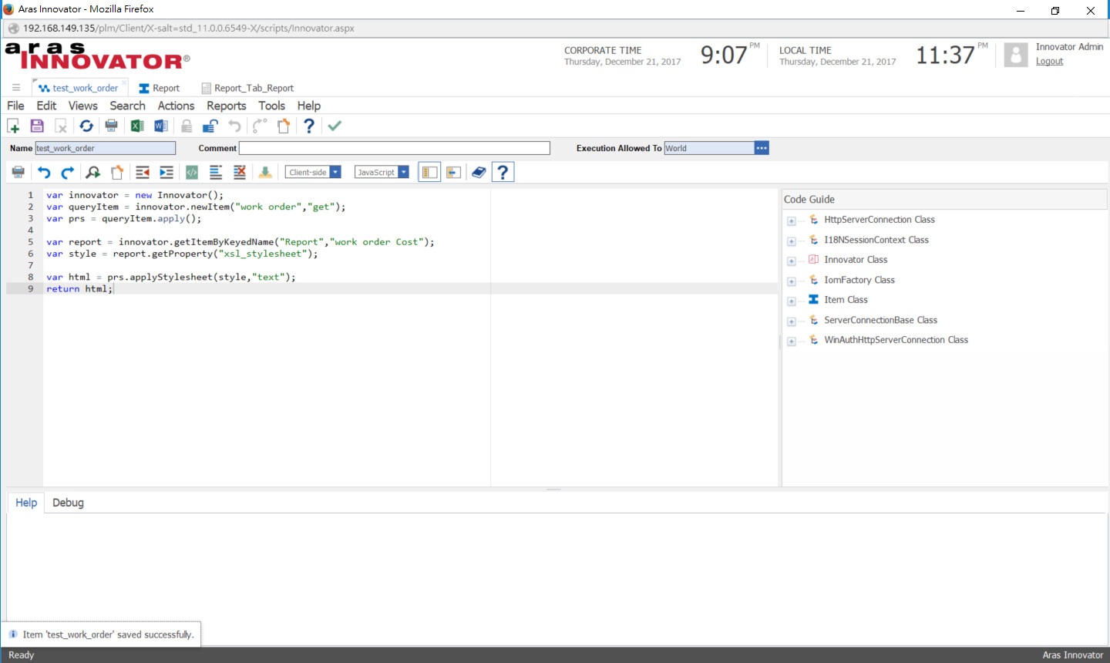This screenshot has height=663, width=1110.
Task: Open the Search menu
Action: pyautogui.click(x=127, y=106)
